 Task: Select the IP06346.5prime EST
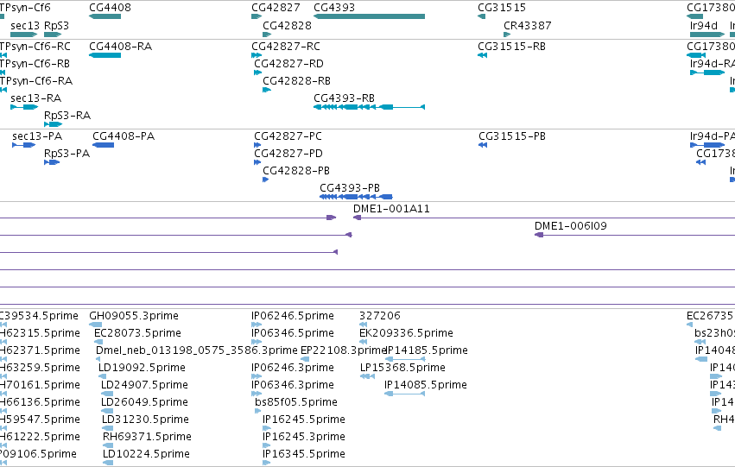tap(257, 342)
